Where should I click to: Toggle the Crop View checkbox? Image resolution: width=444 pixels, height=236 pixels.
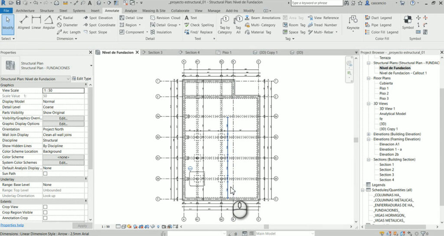pos(45,207)
